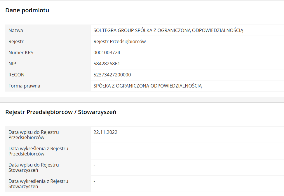Click the "Data wpisu do Rejestru Przedsiębiorców" label
The height and width of the screenshot is (196, 284).
(34, 135)
